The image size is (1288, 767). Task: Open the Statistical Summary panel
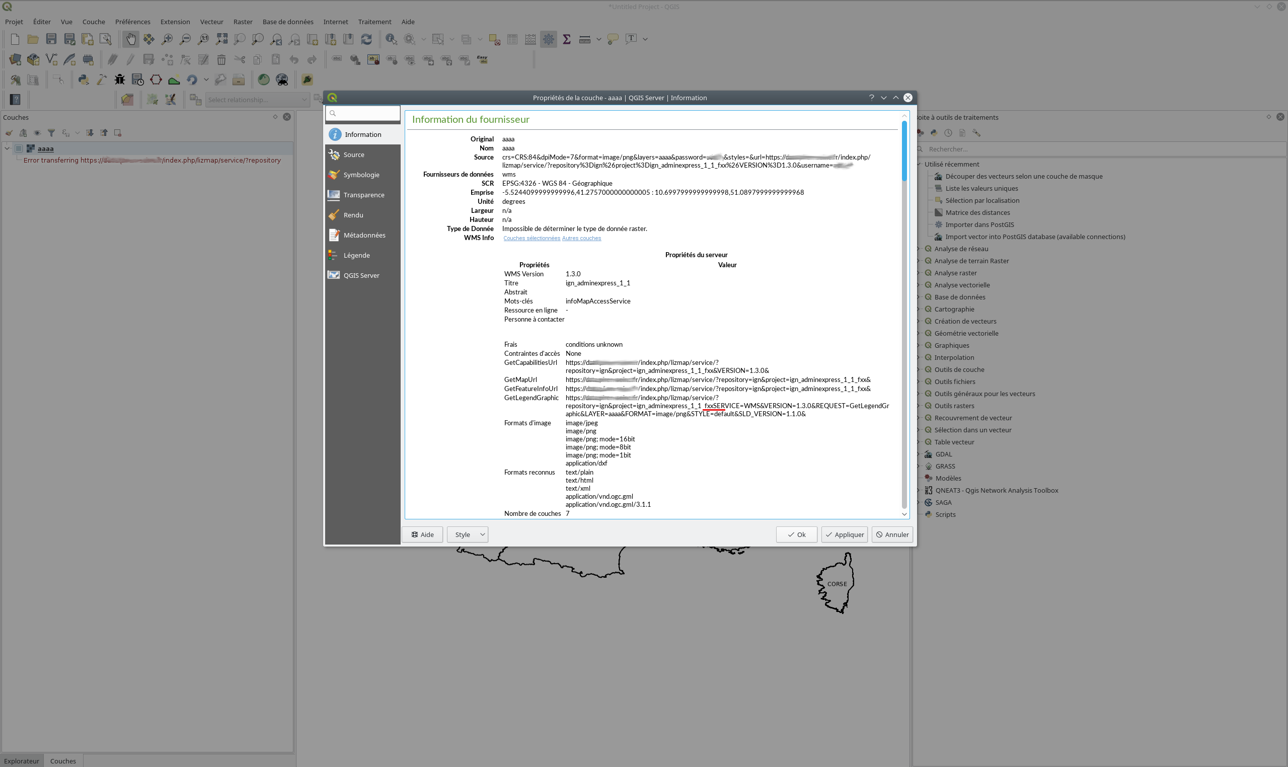coord(566,39)
